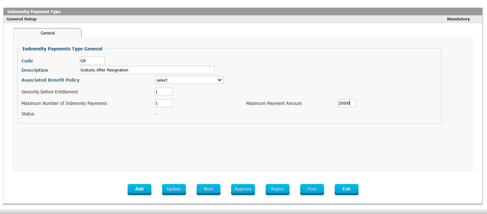The height and width of the screenshot is (214, 487).
Task: Switch to the General tab
Action: coord(47,33)
